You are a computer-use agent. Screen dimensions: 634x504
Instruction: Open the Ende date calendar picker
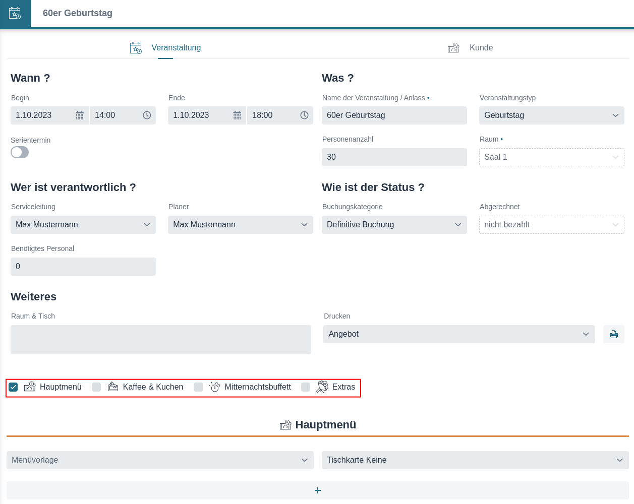(x=237, y=115)
